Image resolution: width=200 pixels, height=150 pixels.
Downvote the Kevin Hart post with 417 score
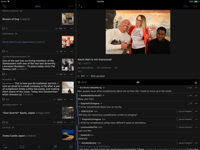[87, 76]
